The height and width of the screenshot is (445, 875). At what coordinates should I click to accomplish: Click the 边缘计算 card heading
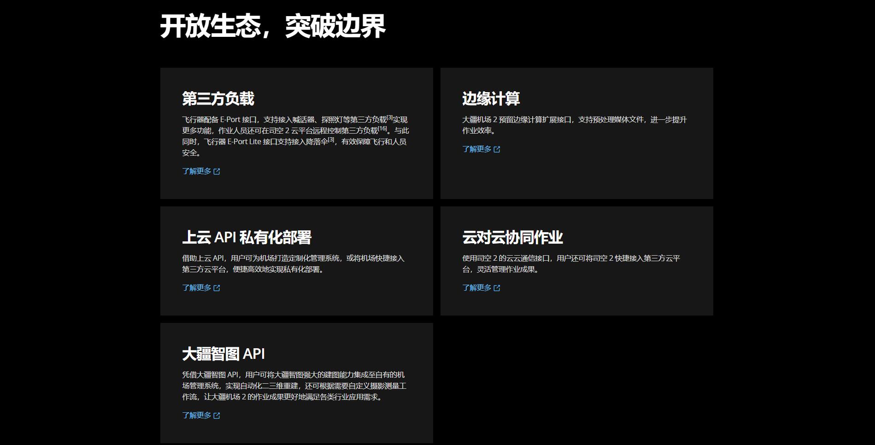point(491,99)
